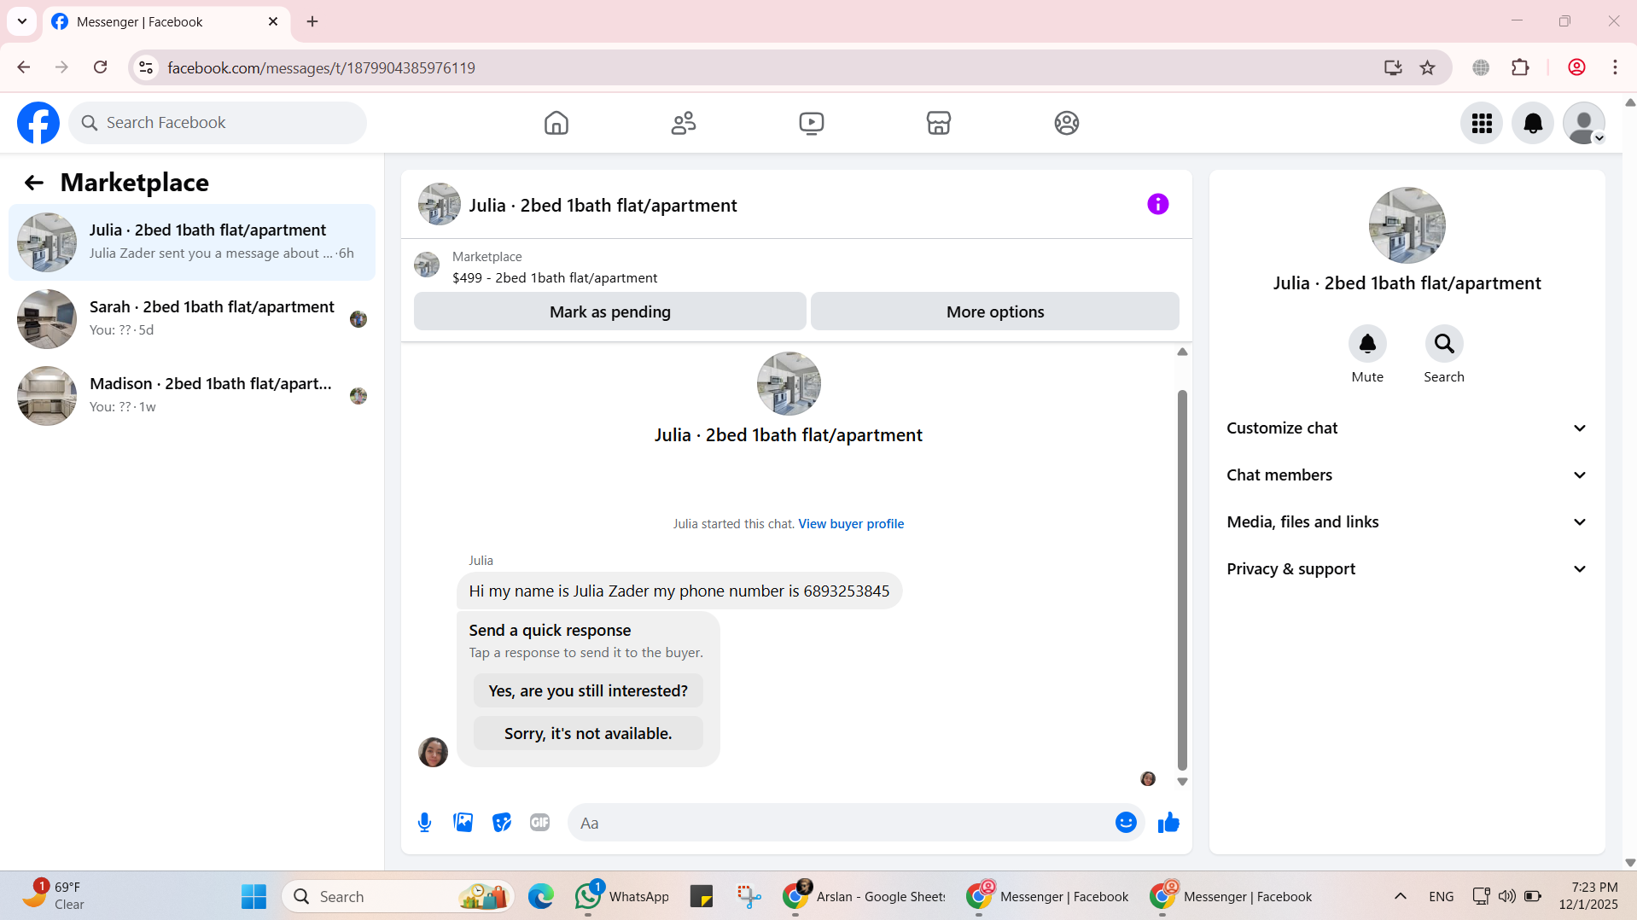Open the Facebook menu grid icon
The image size is (1637, 920).
pyautogui.click(x=1482, y=123)
